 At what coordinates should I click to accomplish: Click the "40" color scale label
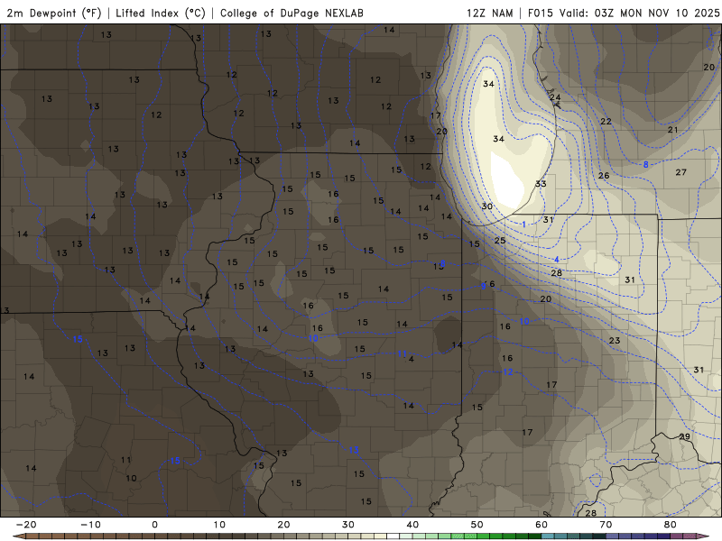(412, 525)
